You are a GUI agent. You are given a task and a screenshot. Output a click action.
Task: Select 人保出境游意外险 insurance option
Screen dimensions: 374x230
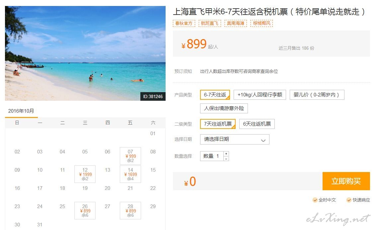[x=224, y=108]
